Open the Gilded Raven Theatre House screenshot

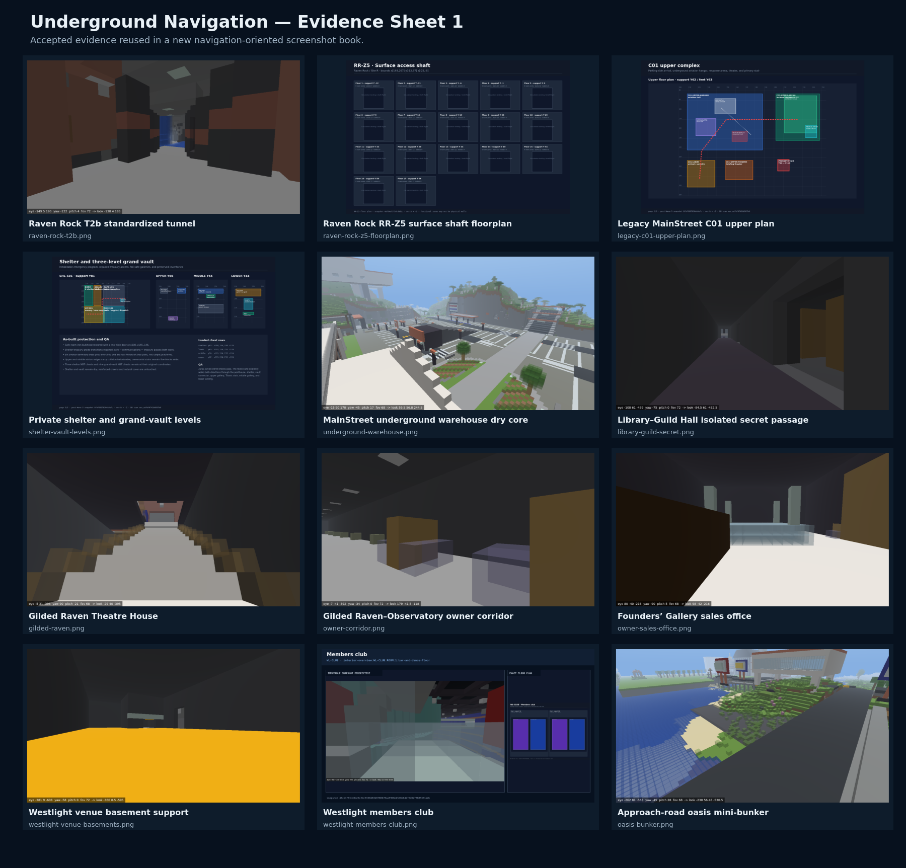(x=164, y=529)
